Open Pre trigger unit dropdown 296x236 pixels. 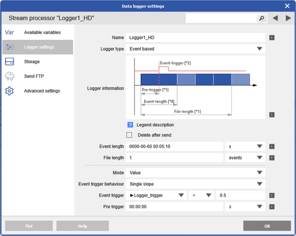[245, 206]
